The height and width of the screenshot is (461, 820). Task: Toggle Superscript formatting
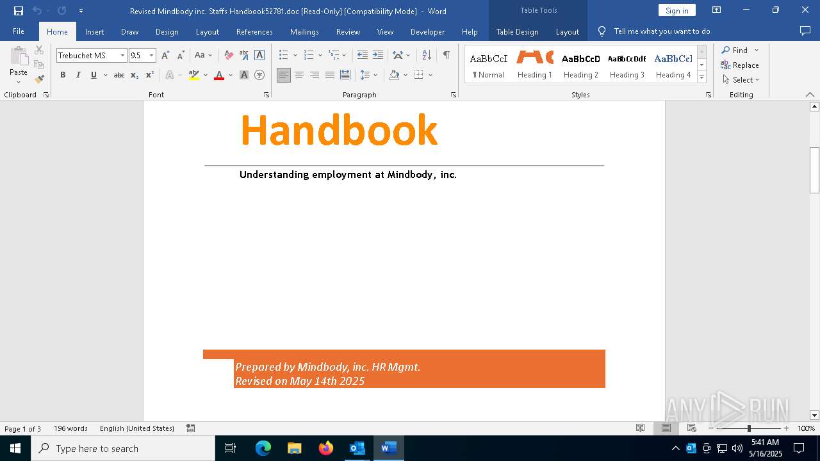pos(150,75)
